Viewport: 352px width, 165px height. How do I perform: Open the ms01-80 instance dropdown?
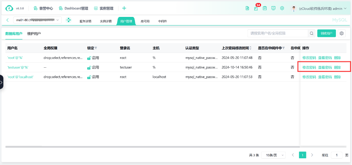37,20
